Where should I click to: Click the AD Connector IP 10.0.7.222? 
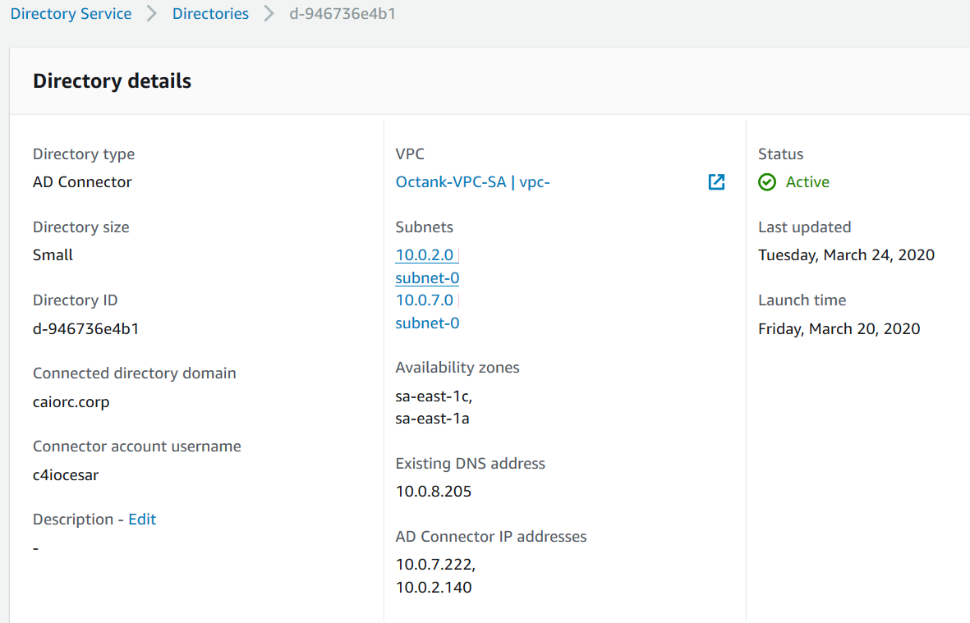[x=435, y=565]
